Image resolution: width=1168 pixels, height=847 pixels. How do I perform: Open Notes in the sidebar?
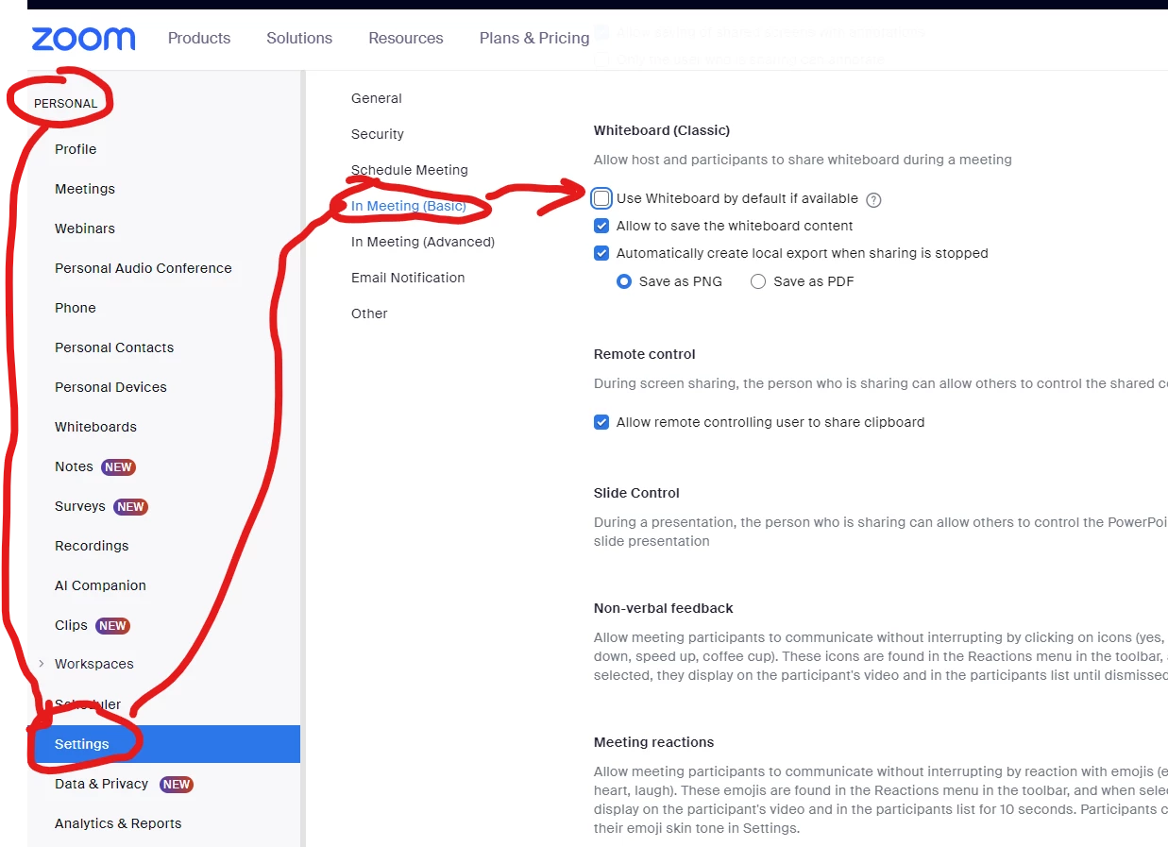pyautogui.click(x=74, y=466)
